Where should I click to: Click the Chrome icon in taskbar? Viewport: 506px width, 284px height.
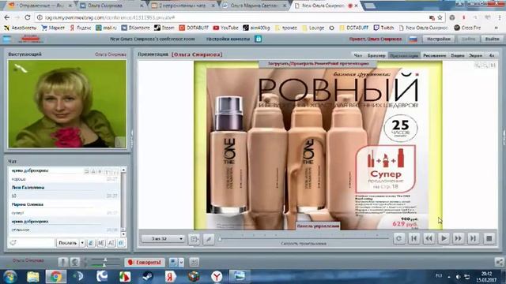[56, 277]
